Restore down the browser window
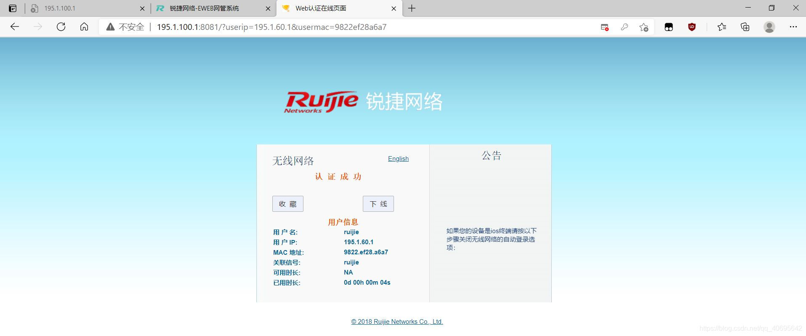The width and height of the screenshot is (806, 336). [771, 8]
